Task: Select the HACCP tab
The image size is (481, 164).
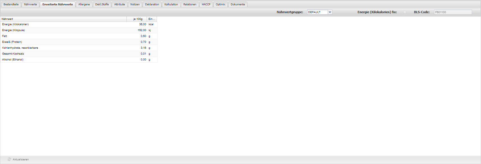Action: point(206,4)
